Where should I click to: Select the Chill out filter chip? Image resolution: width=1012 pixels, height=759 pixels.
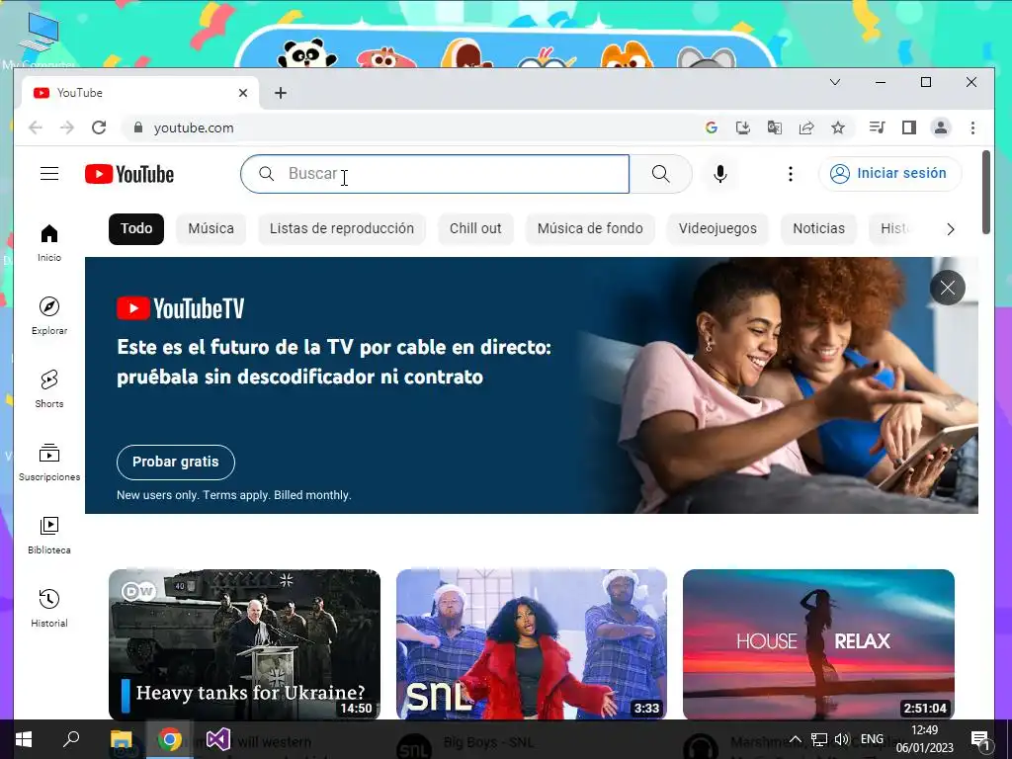(x=475, y=228)
